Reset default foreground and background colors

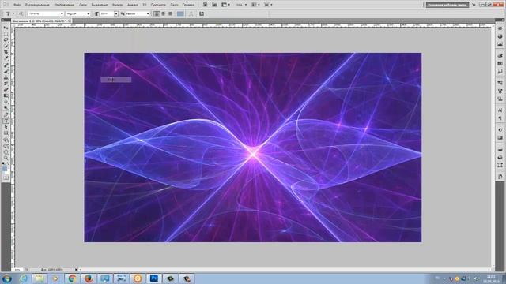[3, 163]
